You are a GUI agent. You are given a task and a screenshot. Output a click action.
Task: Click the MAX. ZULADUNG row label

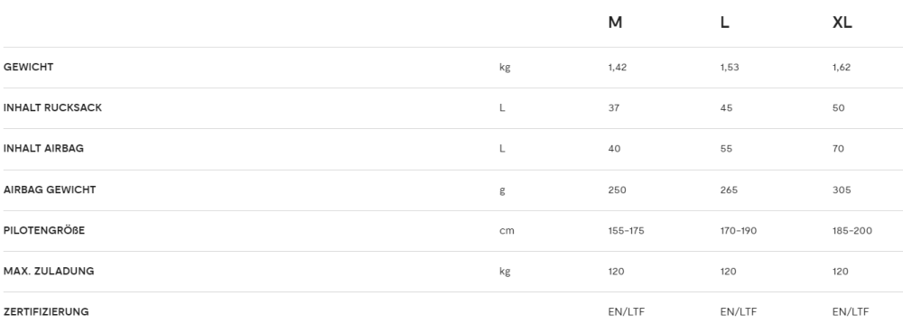(x=49, y=271)
